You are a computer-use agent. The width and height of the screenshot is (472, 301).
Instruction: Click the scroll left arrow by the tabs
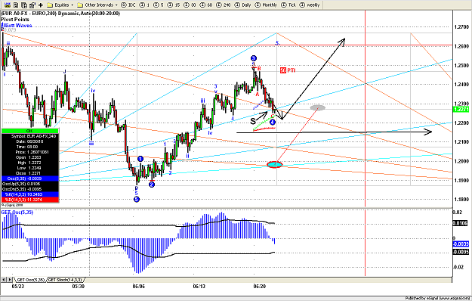click(4, 280)
